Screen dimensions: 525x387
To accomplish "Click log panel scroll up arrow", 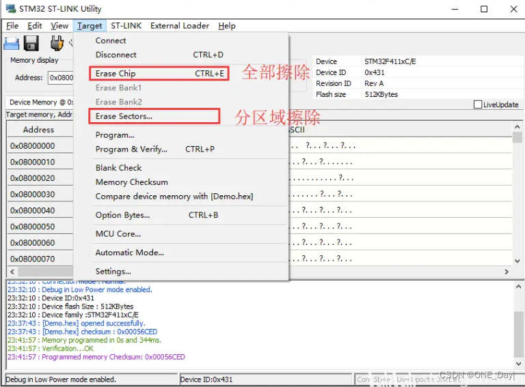I will (x=518, y=287).
